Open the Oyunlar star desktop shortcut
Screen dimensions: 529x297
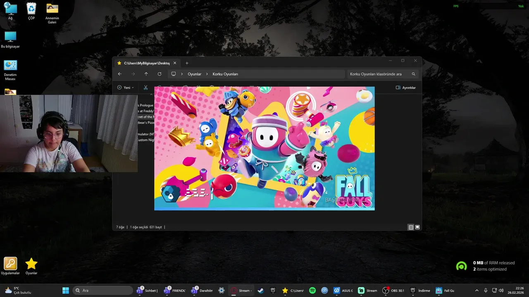click(31, 266)
